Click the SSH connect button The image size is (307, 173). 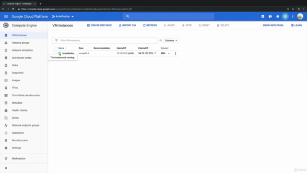(x=163, y=53)
